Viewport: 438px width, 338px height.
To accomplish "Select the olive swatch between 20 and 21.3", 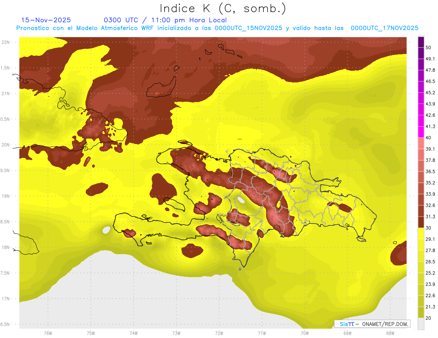I will (421, 312).
